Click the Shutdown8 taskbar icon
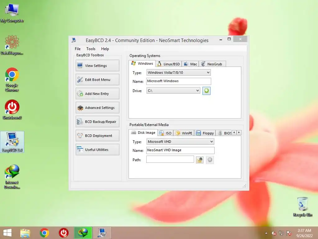The height and width of the screenshot is (239, 318). pos(63,233)
